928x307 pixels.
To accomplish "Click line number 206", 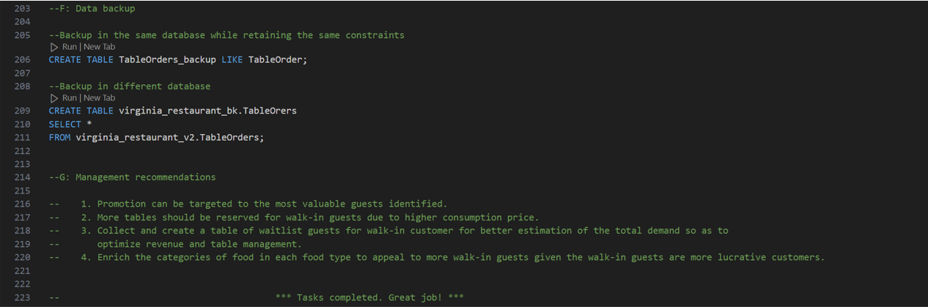I will 22,60.
